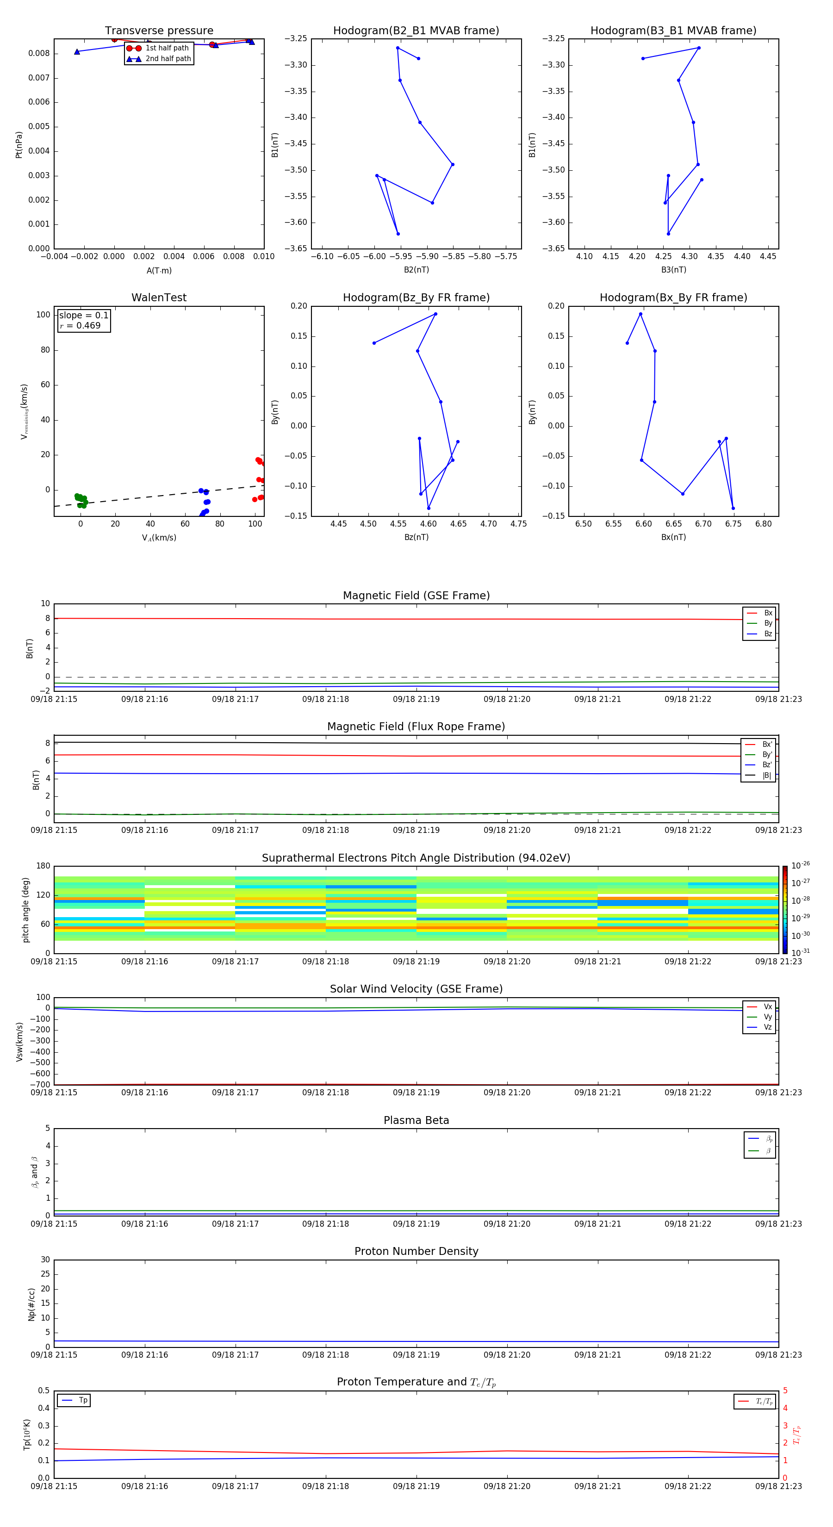Select the 'r = 0.469' annotation
Screen dimensions: 833x1527
[x=80, y=325]
